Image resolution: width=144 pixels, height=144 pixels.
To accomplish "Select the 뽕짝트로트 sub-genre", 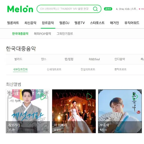I will [120, 69].
